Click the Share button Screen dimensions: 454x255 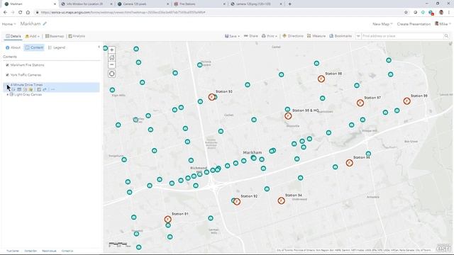coord(250,36)
